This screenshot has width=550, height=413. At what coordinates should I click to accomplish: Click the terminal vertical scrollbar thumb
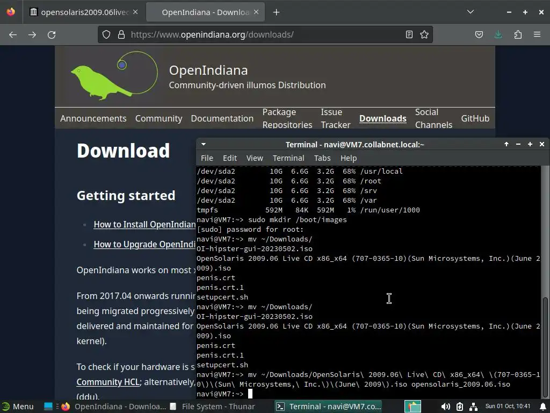pyautogui.click(x=545, y=347)
